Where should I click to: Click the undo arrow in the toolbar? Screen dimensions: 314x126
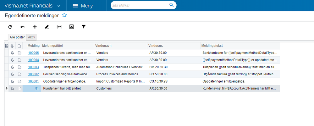click(23, 27)
